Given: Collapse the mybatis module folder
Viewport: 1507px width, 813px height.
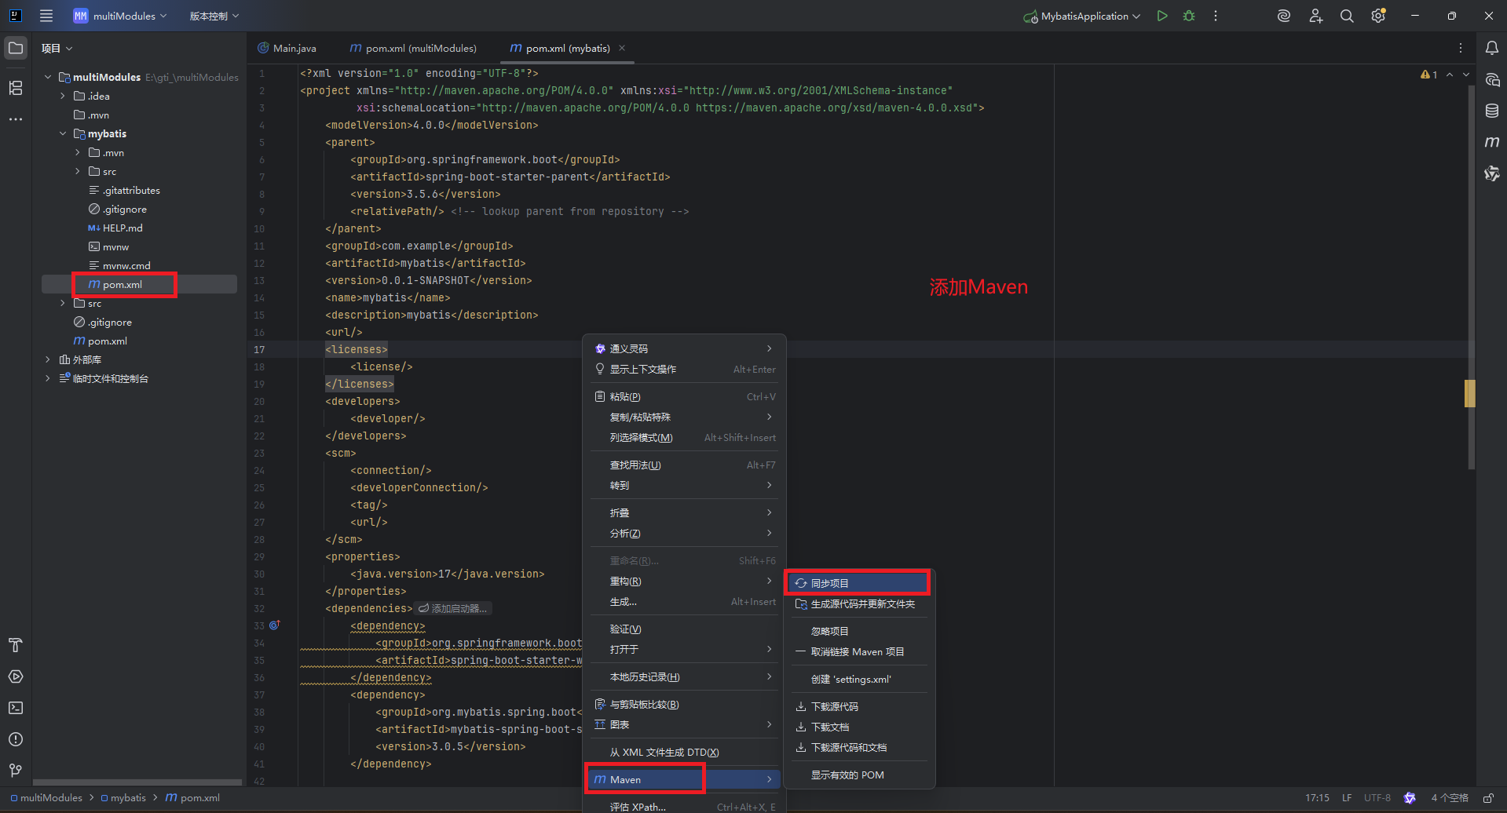Looking at the screenshot, I should [64, 133].
